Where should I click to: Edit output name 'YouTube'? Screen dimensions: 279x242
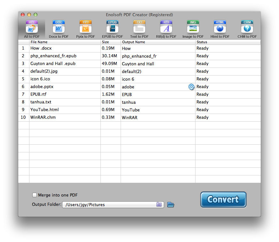click(131, 110)
